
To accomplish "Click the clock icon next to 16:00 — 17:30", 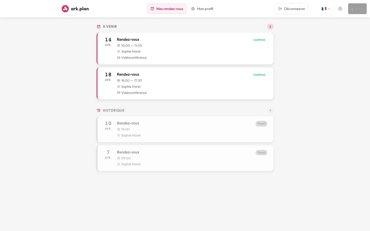I will tap(118, 81).
